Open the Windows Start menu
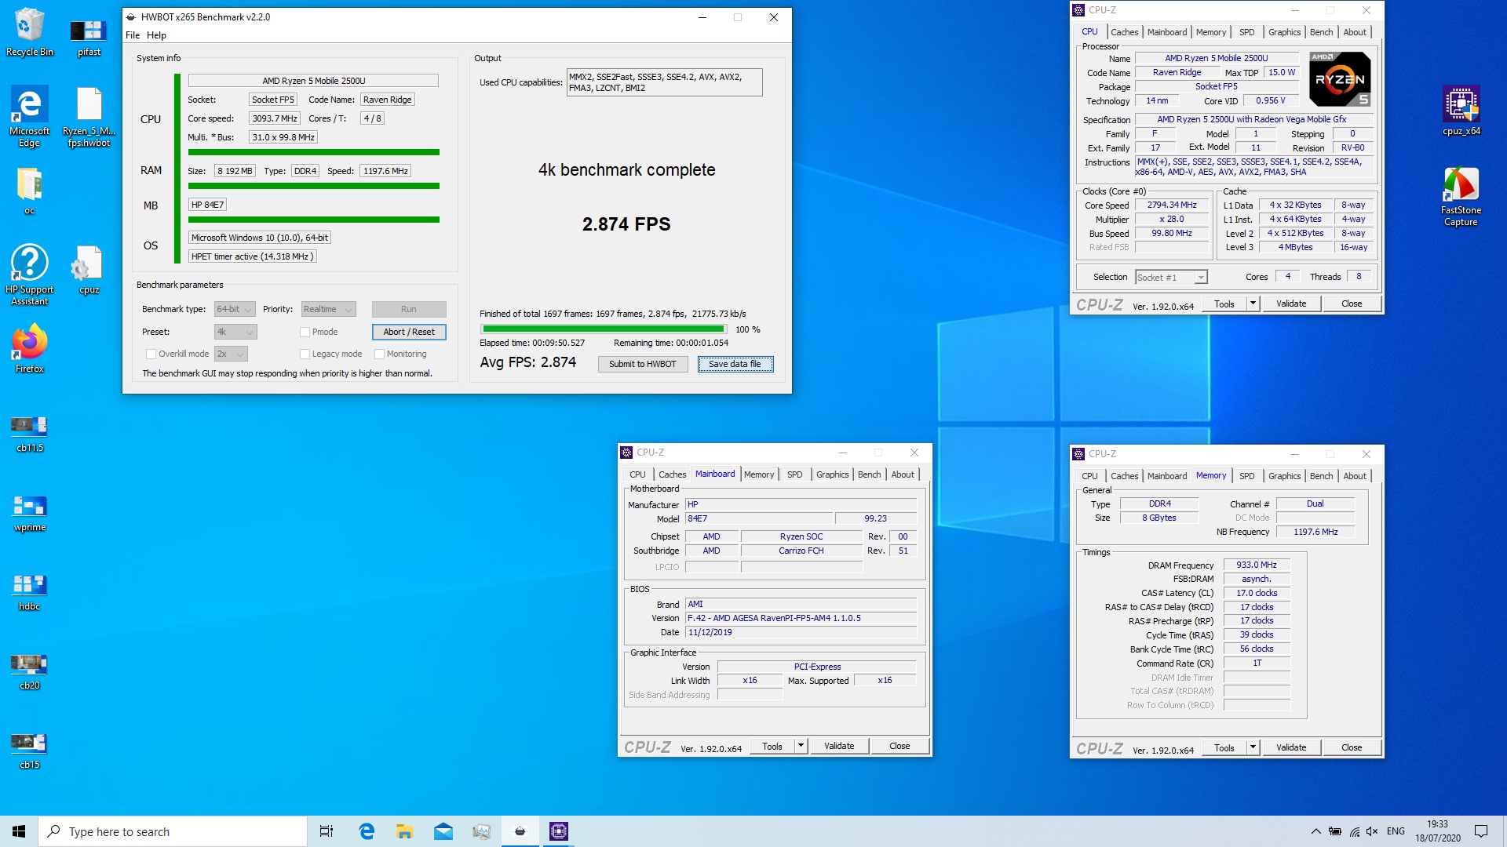 [x=19, y=831]
